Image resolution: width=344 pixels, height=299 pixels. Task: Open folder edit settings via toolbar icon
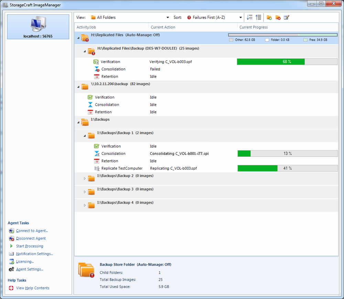click(286, 17)
